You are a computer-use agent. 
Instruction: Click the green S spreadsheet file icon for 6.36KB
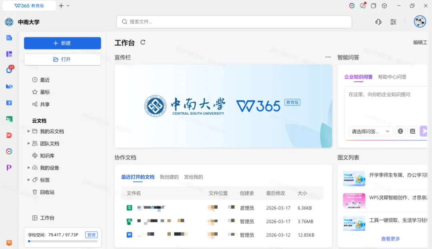point(129,208)
